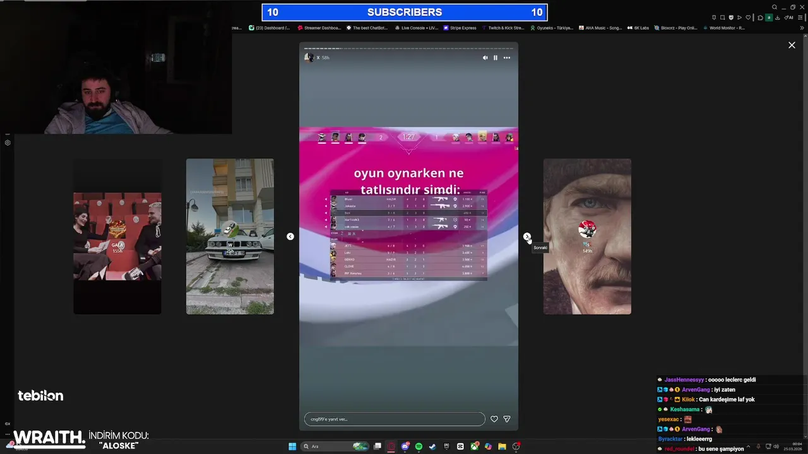Click the story progress bar at top

[x=408, y=49]
